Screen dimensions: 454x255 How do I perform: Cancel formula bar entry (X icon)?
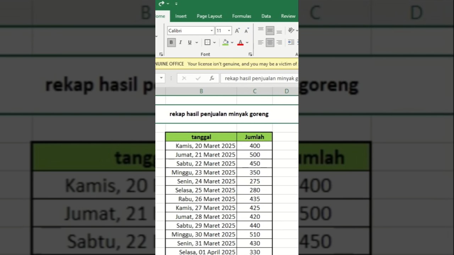[184, 78]
